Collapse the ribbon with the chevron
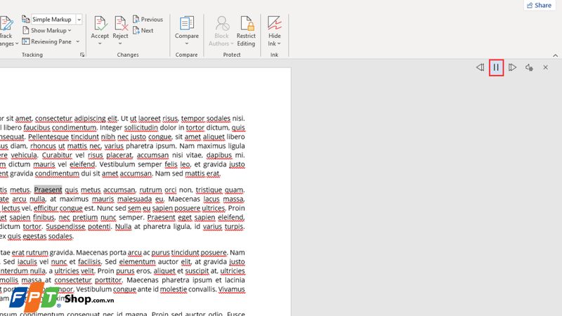 point(555,55)
